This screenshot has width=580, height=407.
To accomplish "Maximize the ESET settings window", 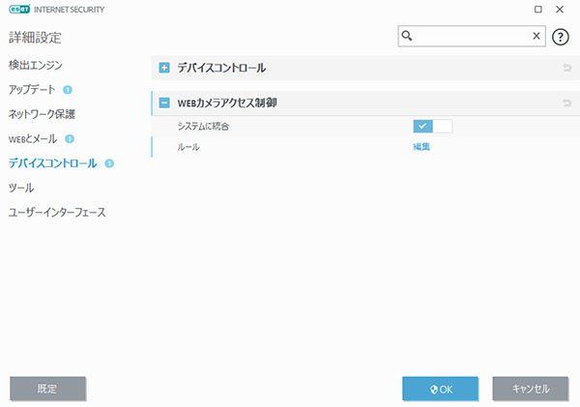I will pos(538,10).
